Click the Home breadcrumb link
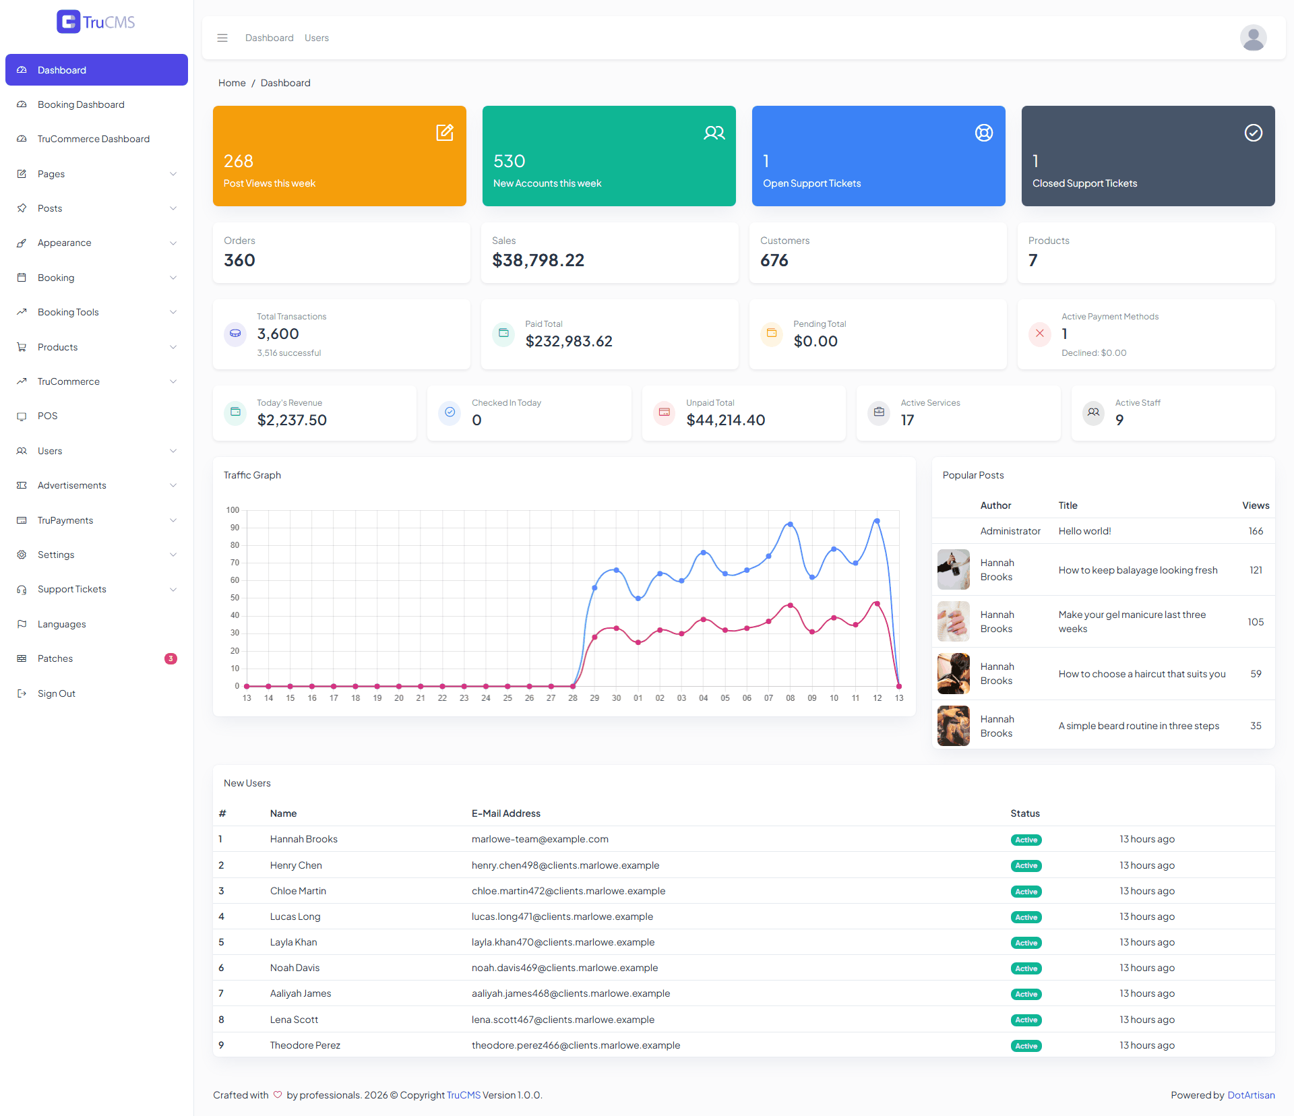 pos(232,83)
